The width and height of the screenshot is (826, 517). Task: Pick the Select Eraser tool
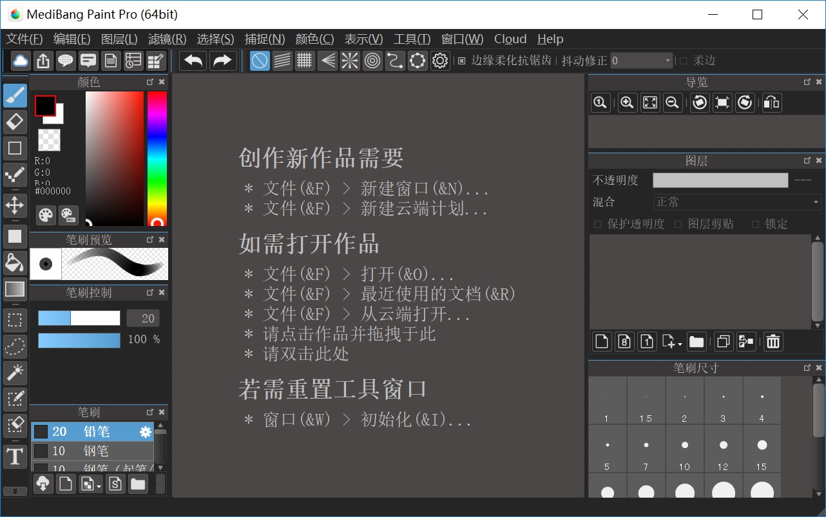pos(15,426)
